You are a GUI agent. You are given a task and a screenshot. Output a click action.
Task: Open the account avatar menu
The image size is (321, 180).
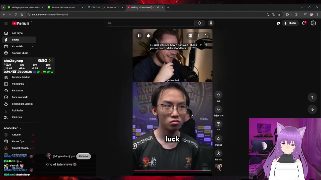[x=313, y=23]
